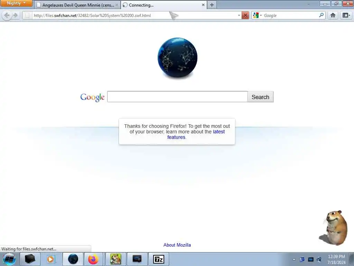Click the Google logo next to search box

(x=92, y=97)
